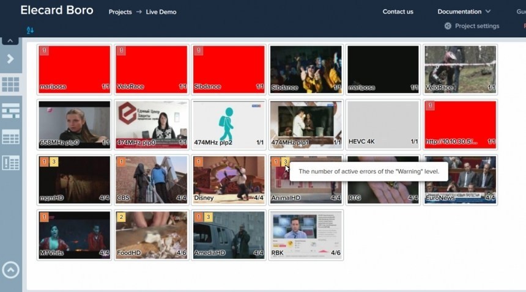Click the 4/6 counter on FoodHD
526x292 pixels.
[182, 253]
